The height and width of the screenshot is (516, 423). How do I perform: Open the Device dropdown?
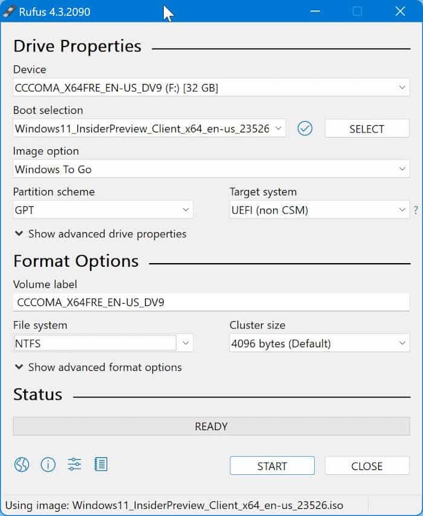pos(211,88)
